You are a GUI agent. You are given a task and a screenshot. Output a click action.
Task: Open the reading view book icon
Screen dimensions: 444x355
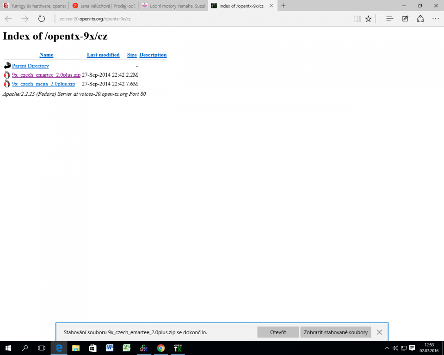357,19
